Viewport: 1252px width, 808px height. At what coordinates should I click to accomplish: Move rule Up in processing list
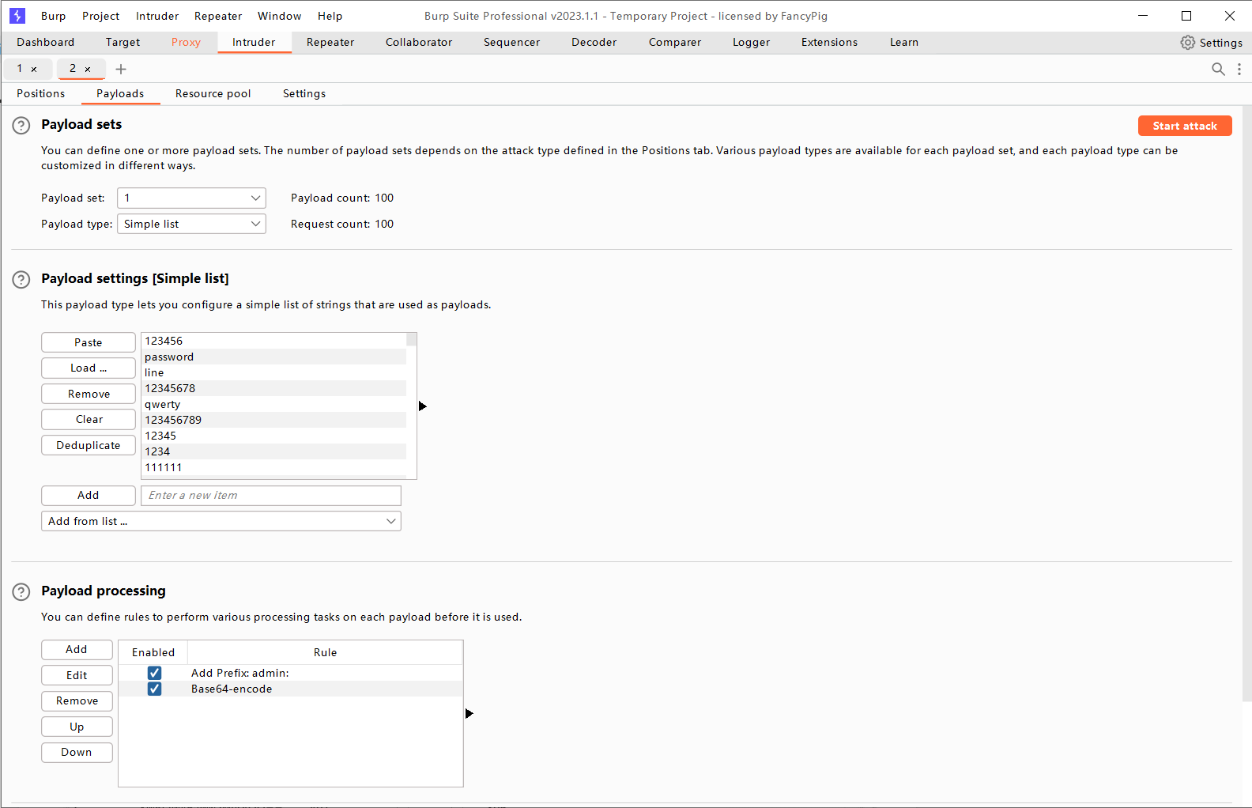(x=77, y=727)
